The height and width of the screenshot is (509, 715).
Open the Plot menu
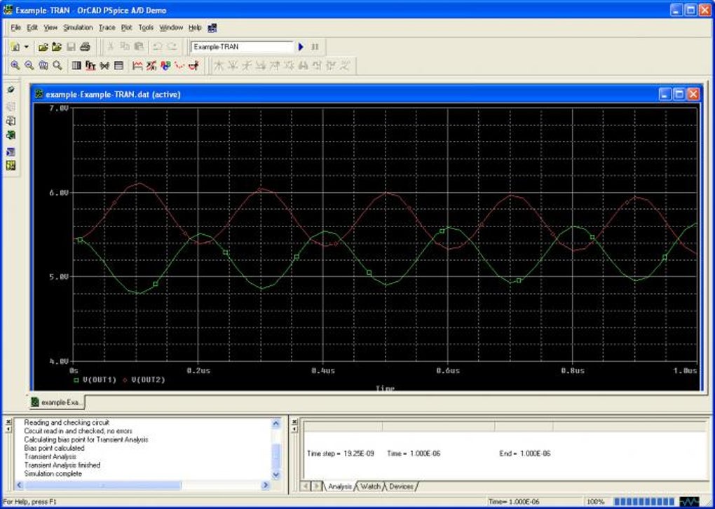pyautogui.click(x=126, y=27)
